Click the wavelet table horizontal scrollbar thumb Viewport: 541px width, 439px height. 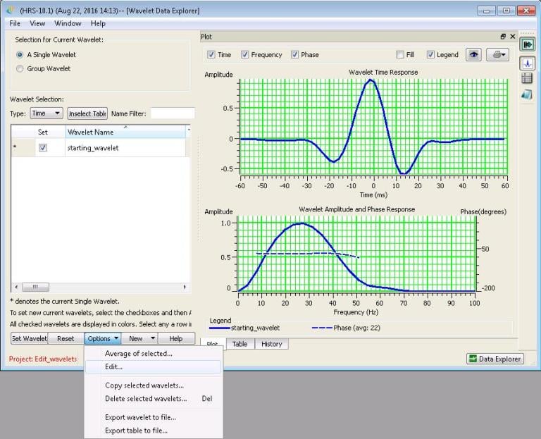pyautogui.click(x=35, y=287)
